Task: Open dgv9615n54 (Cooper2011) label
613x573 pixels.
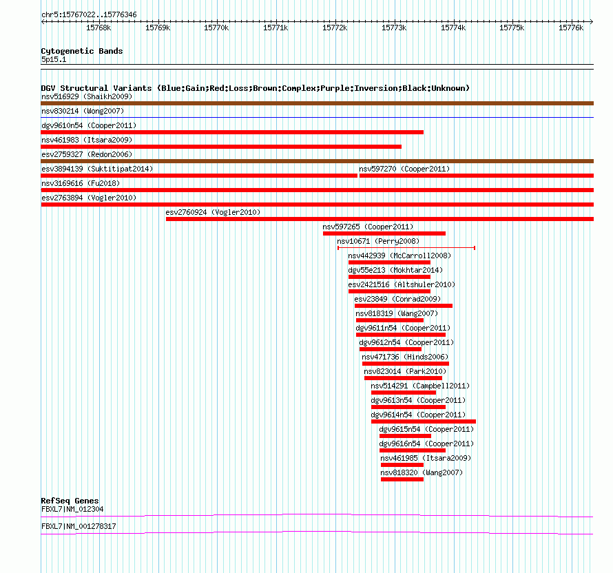Action: (426, 429)
